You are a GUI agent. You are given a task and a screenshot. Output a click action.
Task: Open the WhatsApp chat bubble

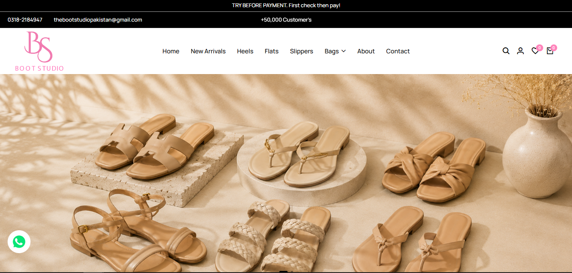(x=19, y=242)
